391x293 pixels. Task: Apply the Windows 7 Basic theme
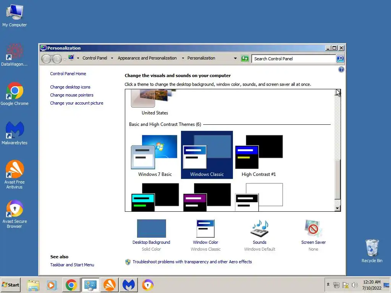point(155,155)
